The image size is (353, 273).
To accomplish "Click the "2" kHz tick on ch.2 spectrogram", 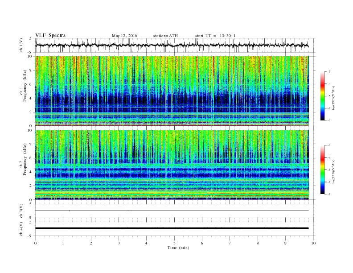I will click(x=31, y=186).
